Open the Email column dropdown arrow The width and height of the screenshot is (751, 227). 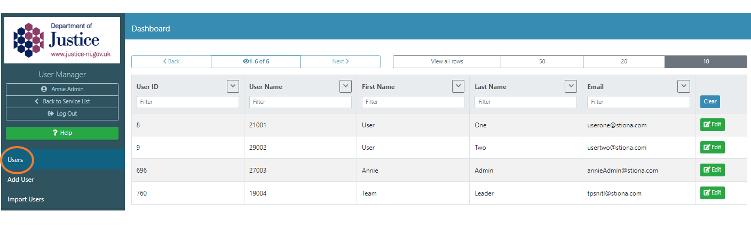tap(683, 86)
